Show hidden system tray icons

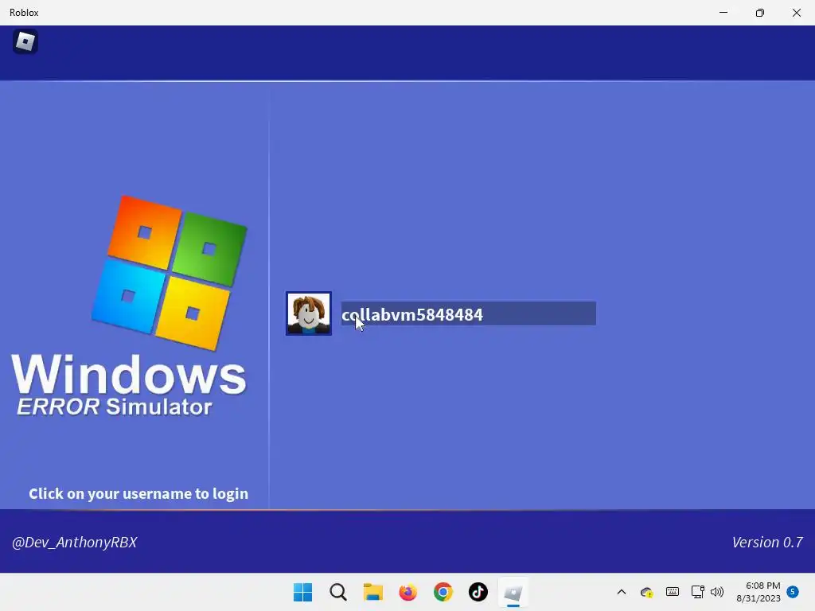[621, 592]
